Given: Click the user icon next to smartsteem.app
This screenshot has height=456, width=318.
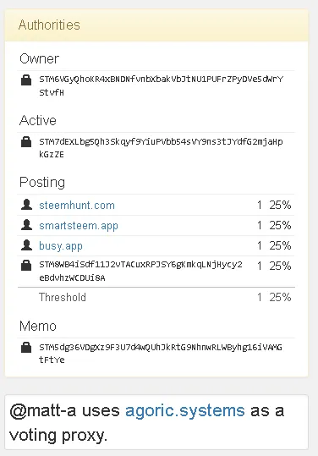Looking at the screenshot, I should tap(26, 225).
